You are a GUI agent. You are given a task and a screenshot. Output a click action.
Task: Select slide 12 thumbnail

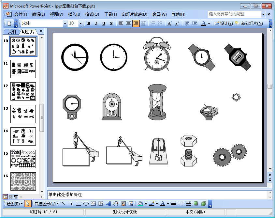23,91
